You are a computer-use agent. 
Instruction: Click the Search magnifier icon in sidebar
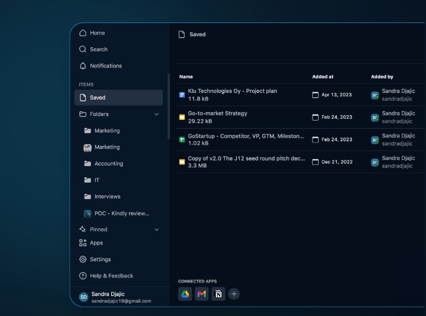(x=83, y=50)
